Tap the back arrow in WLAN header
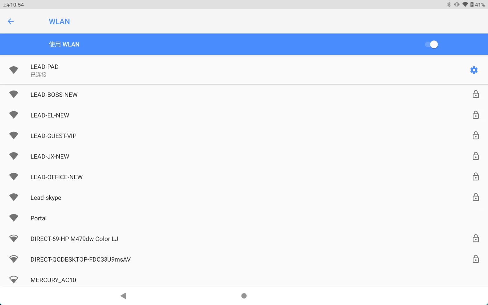Image resolution: width=488 pixels, height=305 pixels. (11, 21)
